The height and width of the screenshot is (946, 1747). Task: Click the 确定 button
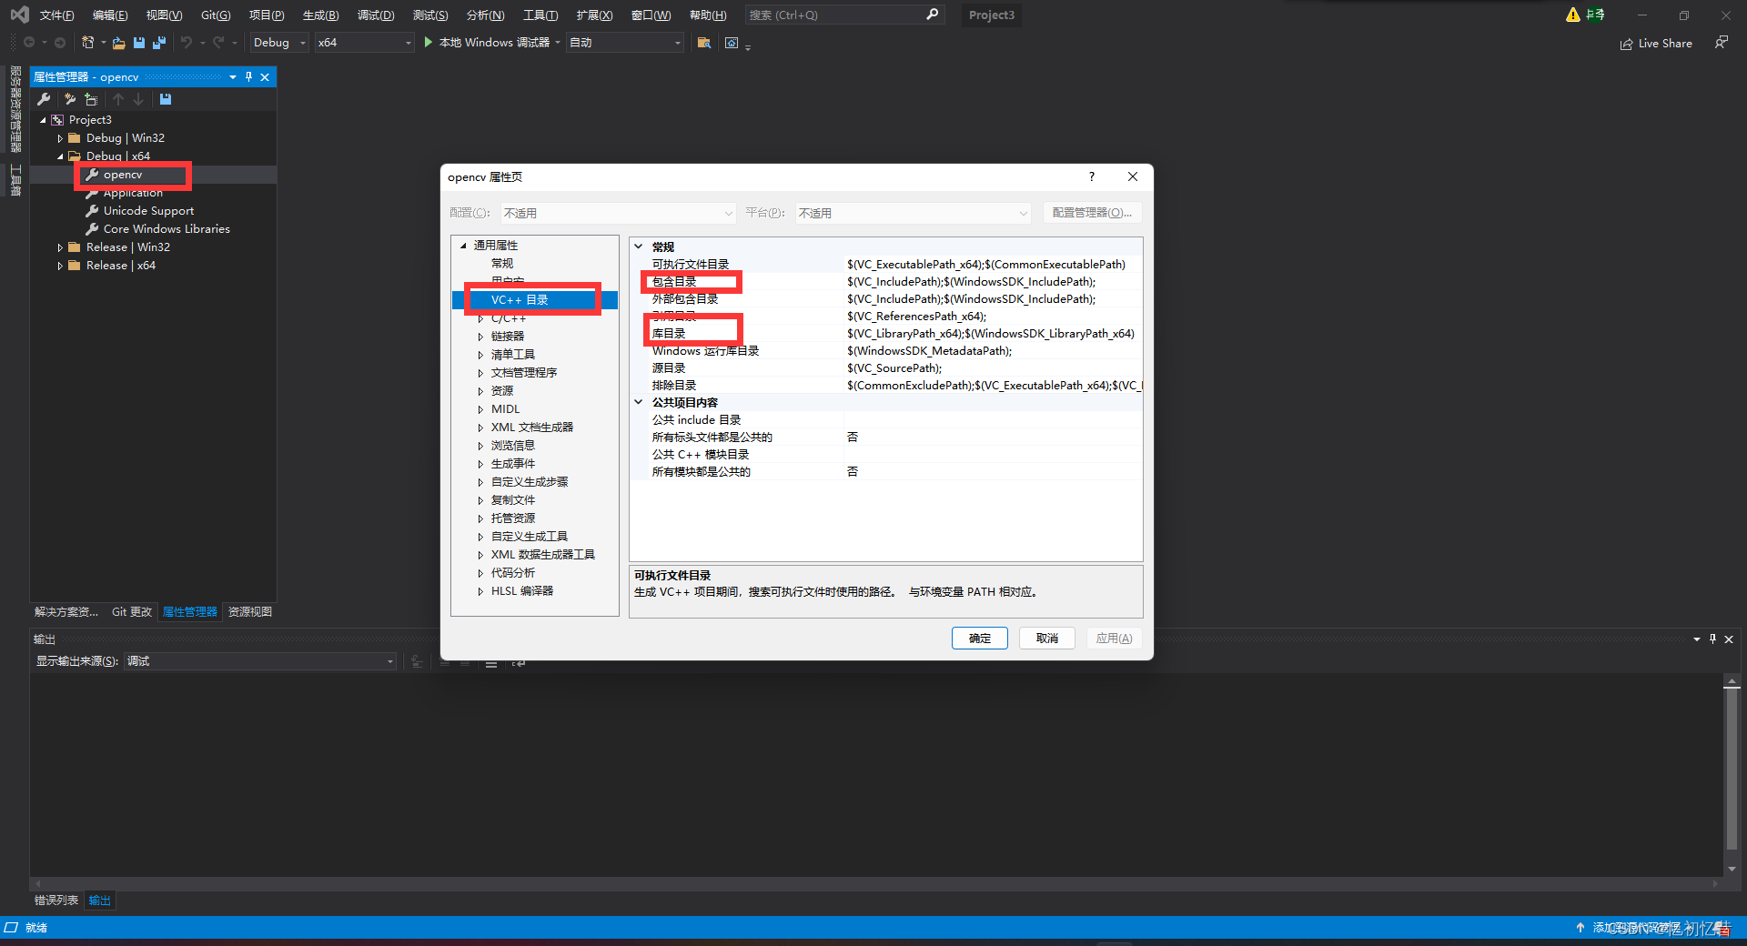tap(980, 639)
